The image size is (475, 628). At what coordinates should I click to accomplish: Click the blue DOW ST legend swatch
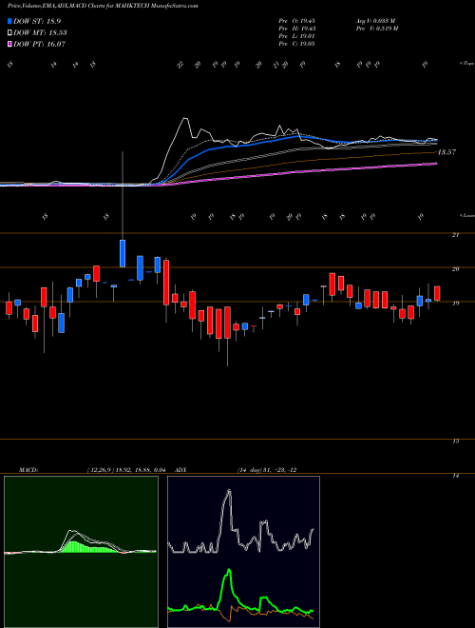pyautogui.click(x=9, y=21)
